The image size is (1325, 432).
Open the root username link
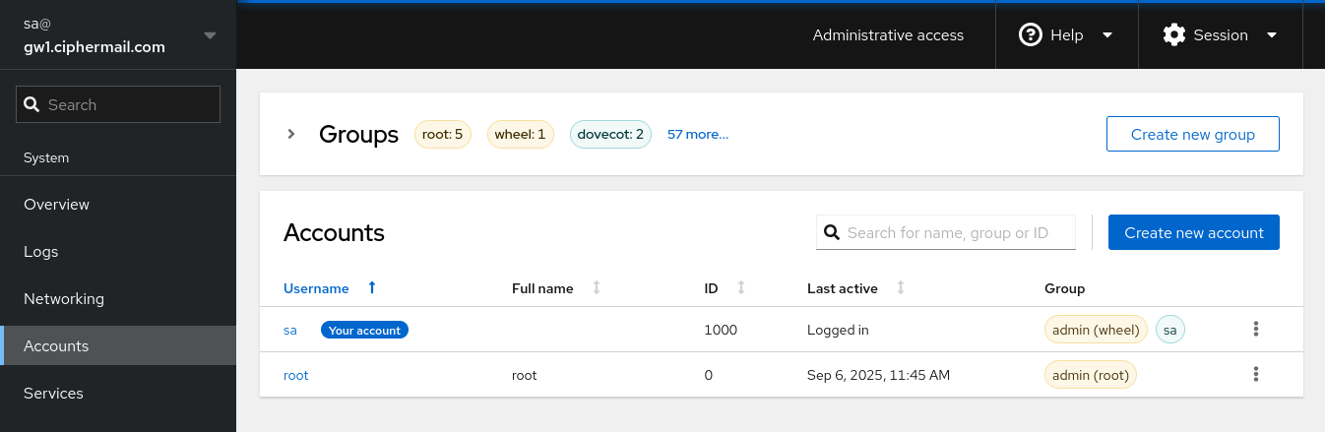click(x=295, y=375)
